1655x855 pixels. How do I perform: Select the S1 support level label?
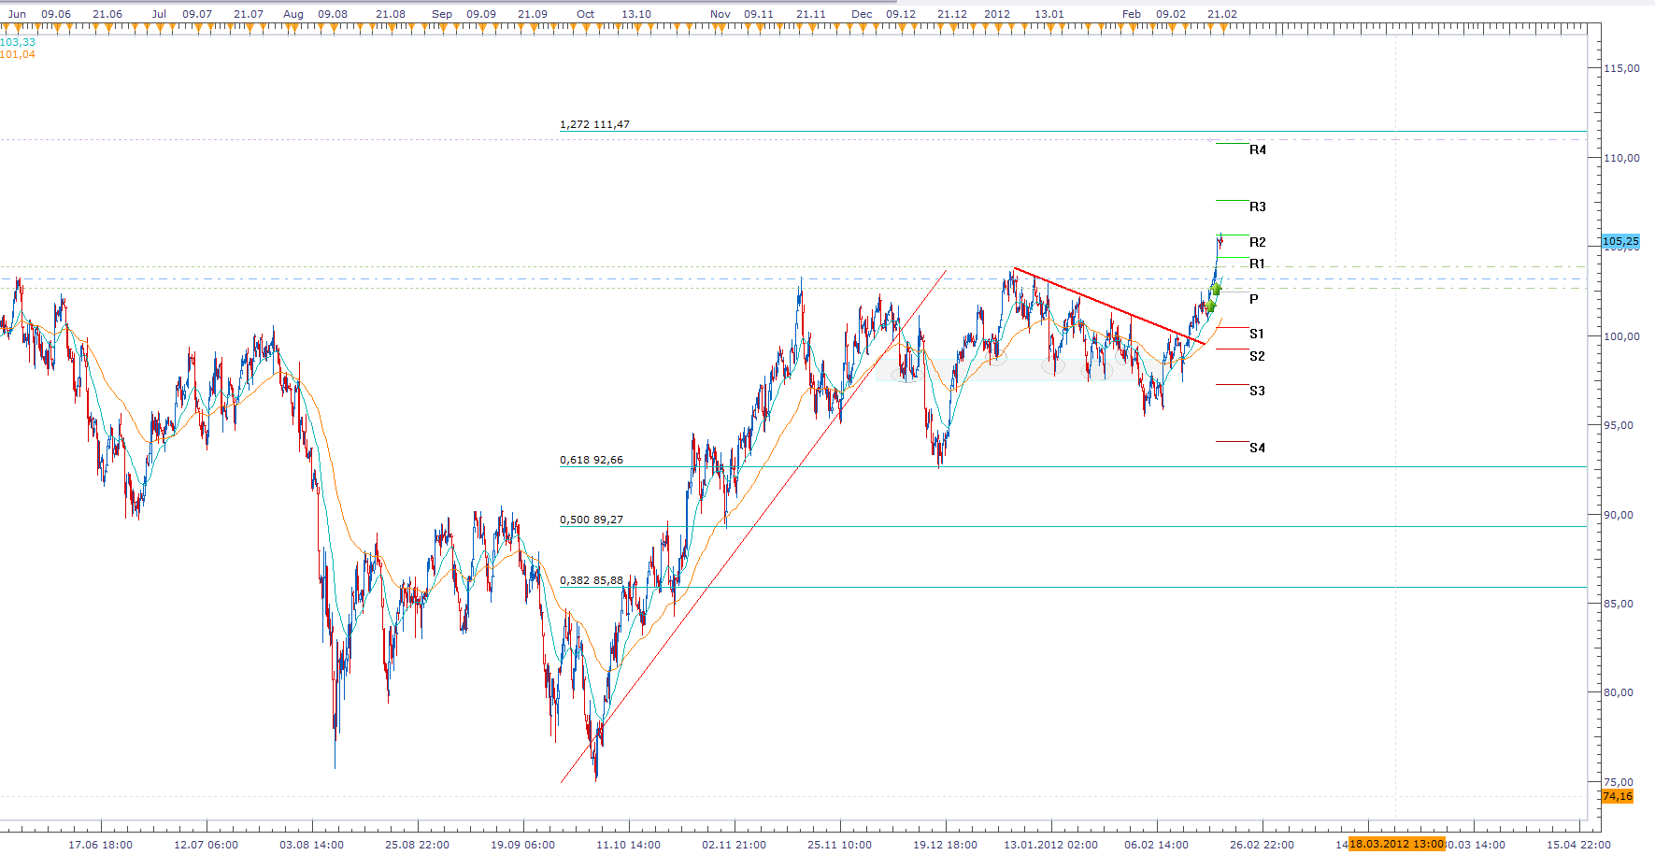(x=1256, y=334)
